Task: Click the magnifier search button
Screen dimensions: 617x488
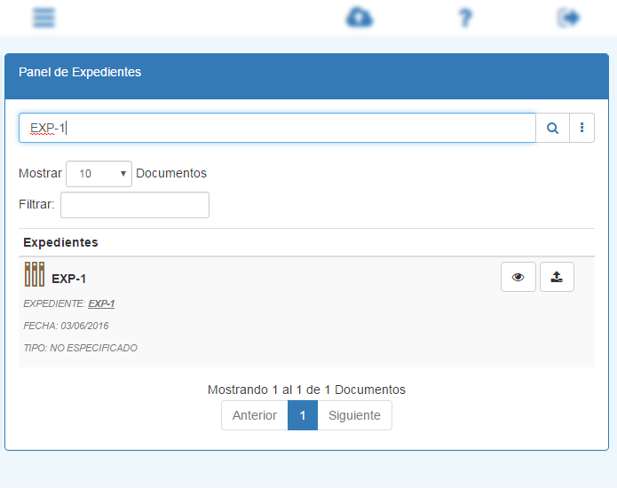Action: [x=552, y=128]
